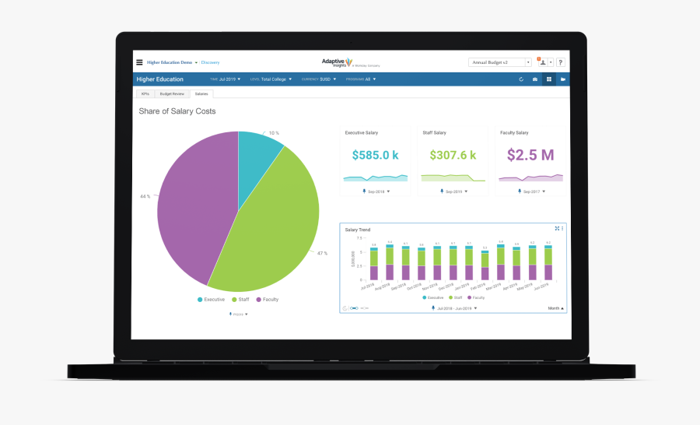Switch to the Budget Review tab

pyautogui.click(x=172, y=93)
